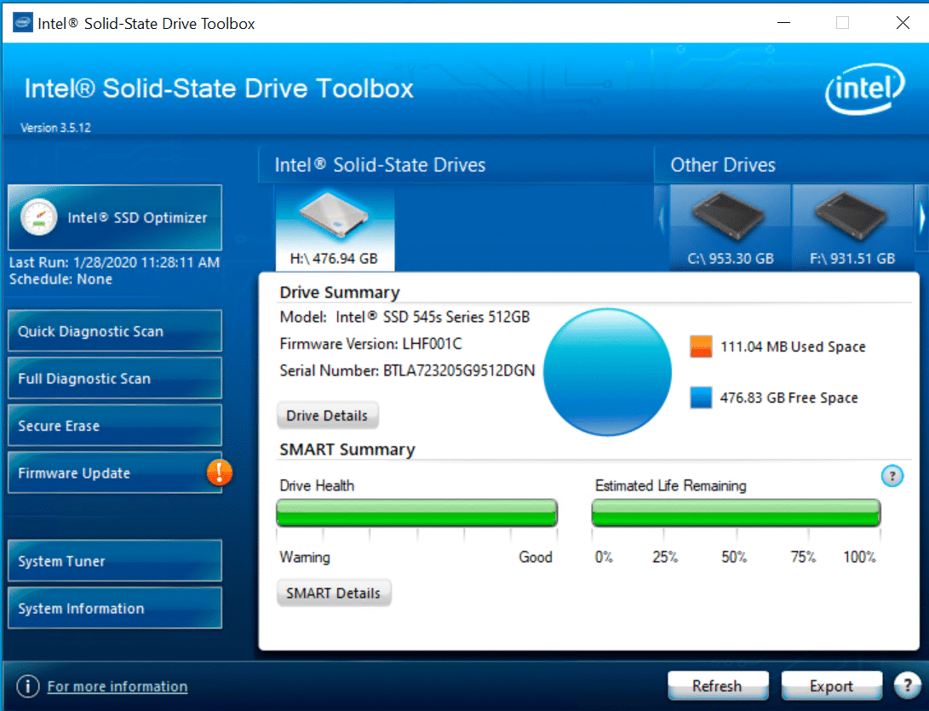The width and height of the screenshot is (929, 711).
Task: Open Drive Details
Action: point(328,415)
